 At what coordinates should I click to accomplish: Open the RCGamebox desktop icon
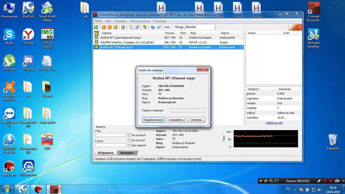28,168
